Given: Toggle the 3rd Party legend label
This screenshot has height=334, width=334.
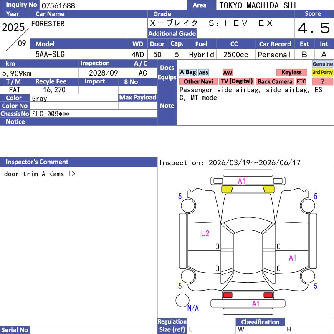Looking at the screenshot, I should pyautogui.click(x=322, y=73).
